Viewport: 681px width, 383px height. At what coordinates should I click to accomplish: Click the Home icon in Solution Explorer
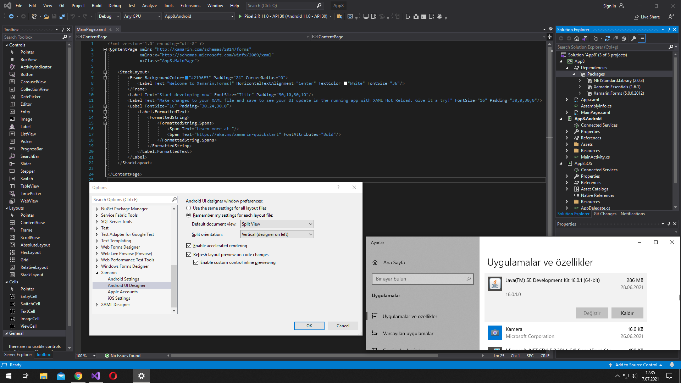[x=577, y=38]
